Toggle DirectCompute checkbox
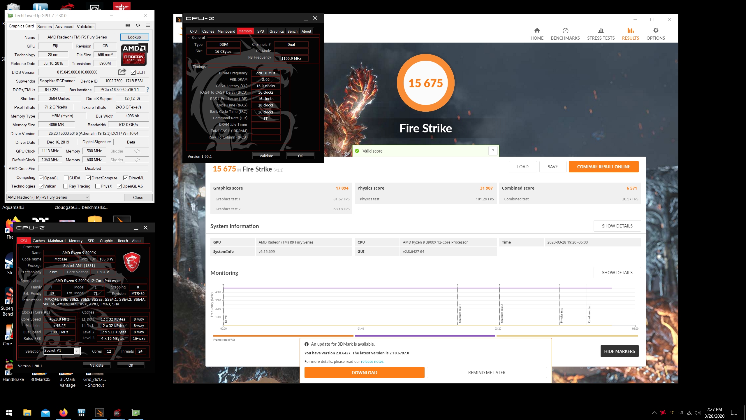Viewport: 746px width, 420px height. [x=88, y=178]
